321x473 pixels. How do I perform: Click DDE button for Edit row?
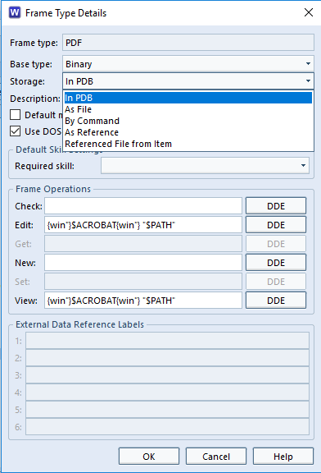[x=276, y=225]
